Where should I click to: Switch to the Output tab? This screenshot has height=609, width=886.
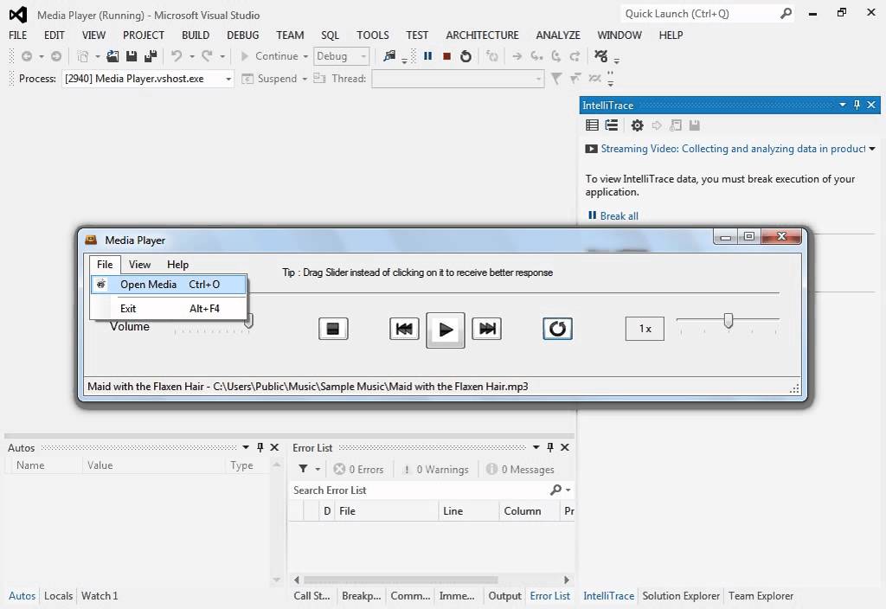[x=504, y=596]
